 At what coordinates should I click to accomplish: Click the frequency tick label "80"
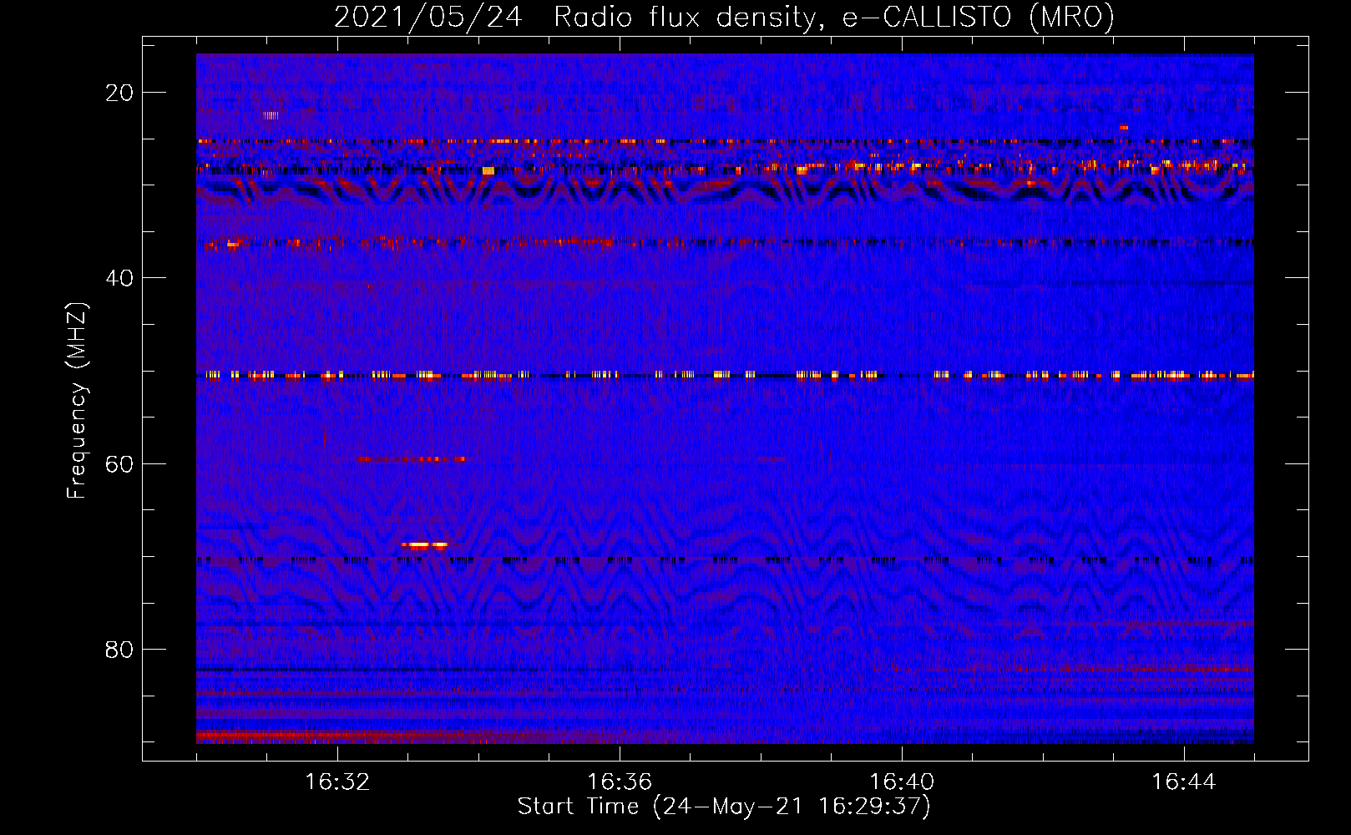(x=120, y=649)
